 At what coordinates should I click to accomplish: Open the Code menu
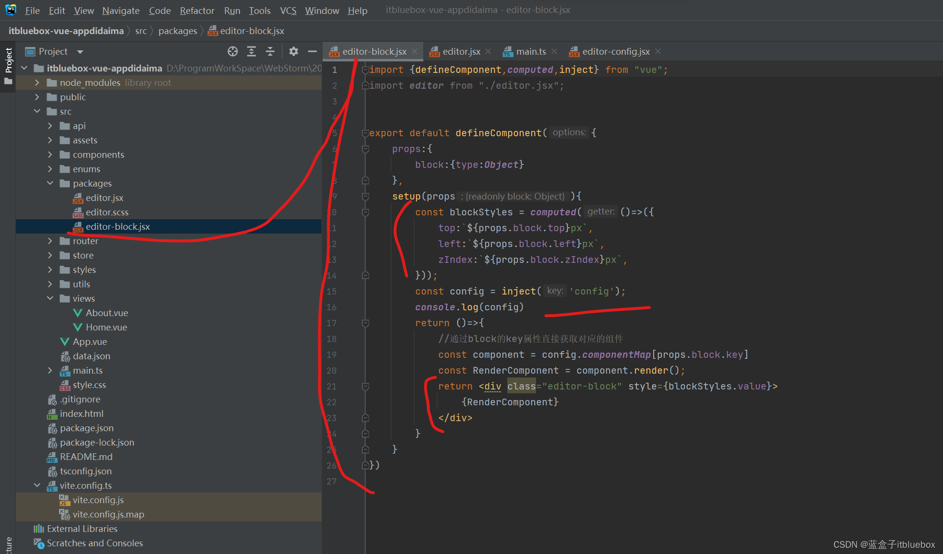160,10
